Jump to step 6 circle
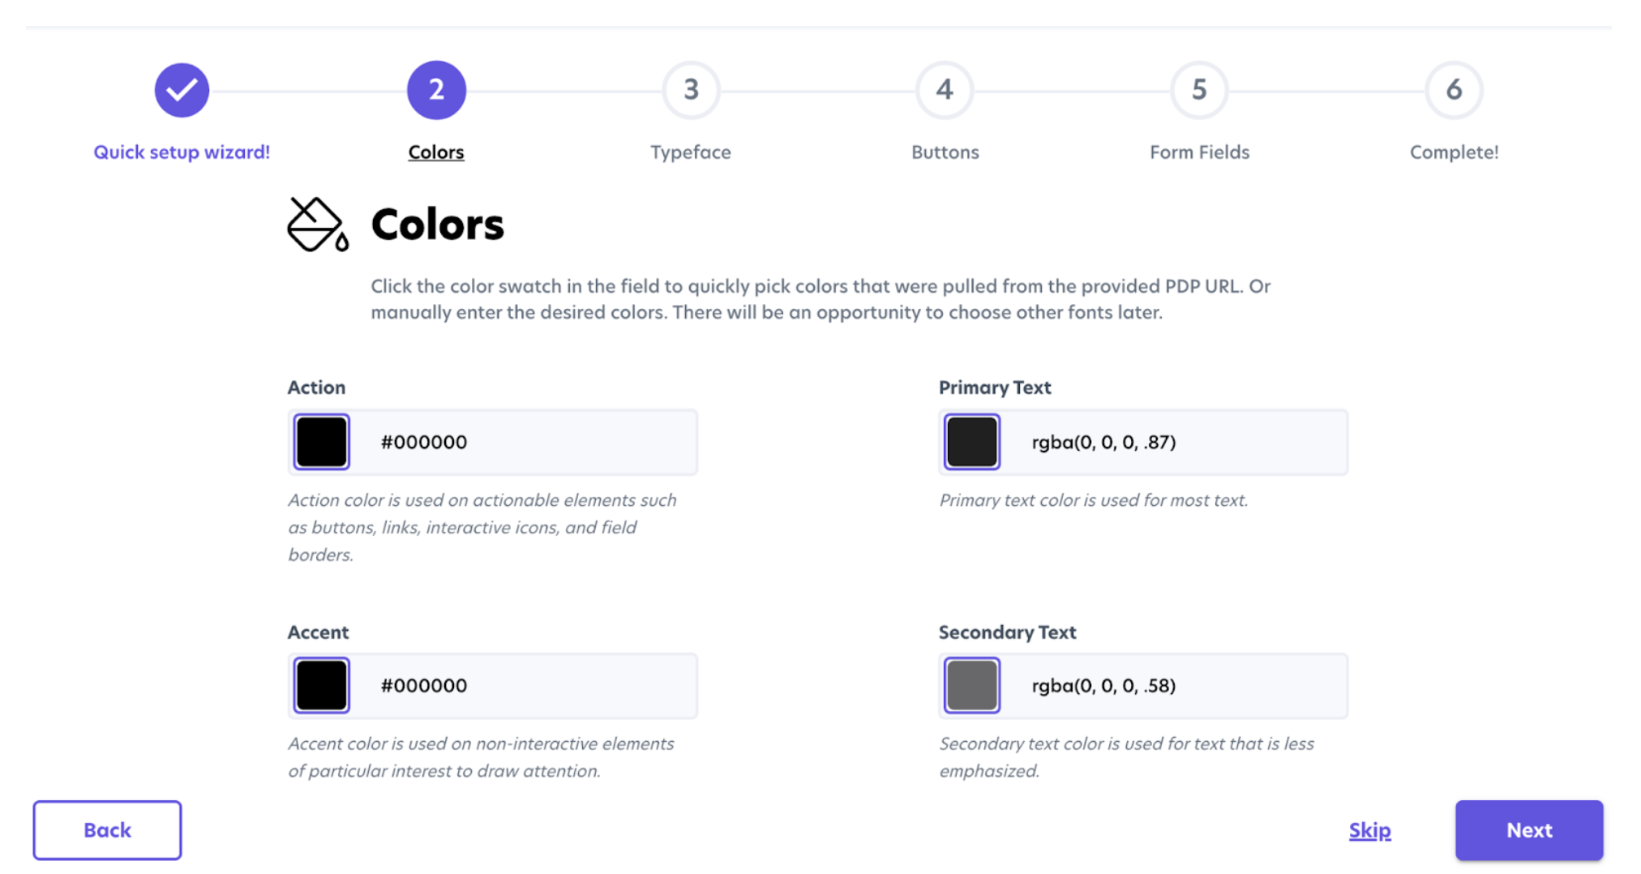The width and height of the screenshot is (1641, 874). point(1454,90)
